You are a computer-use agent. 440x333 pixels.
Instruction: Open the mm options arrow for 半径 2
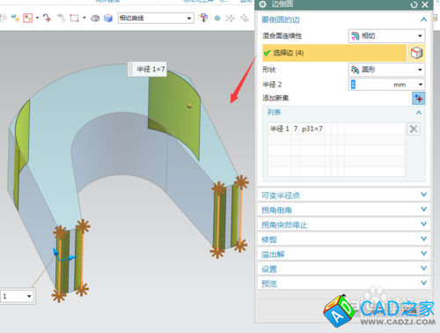[x=421, y=85]
